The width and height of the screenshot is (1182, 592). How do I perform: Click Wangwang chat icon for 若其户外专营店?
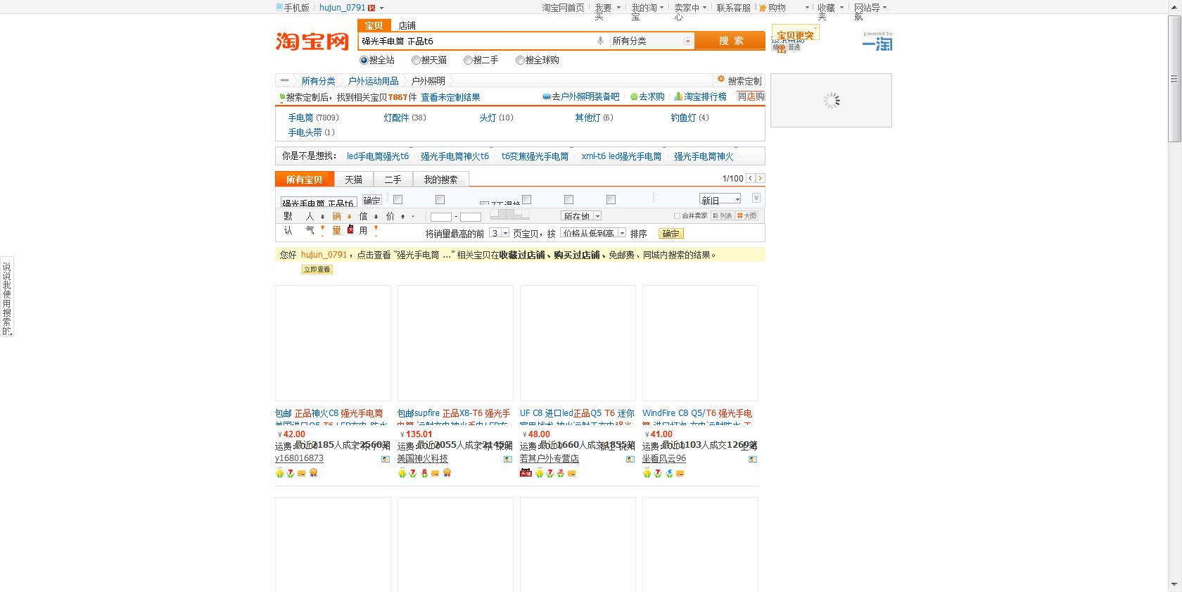coord(630,459)
